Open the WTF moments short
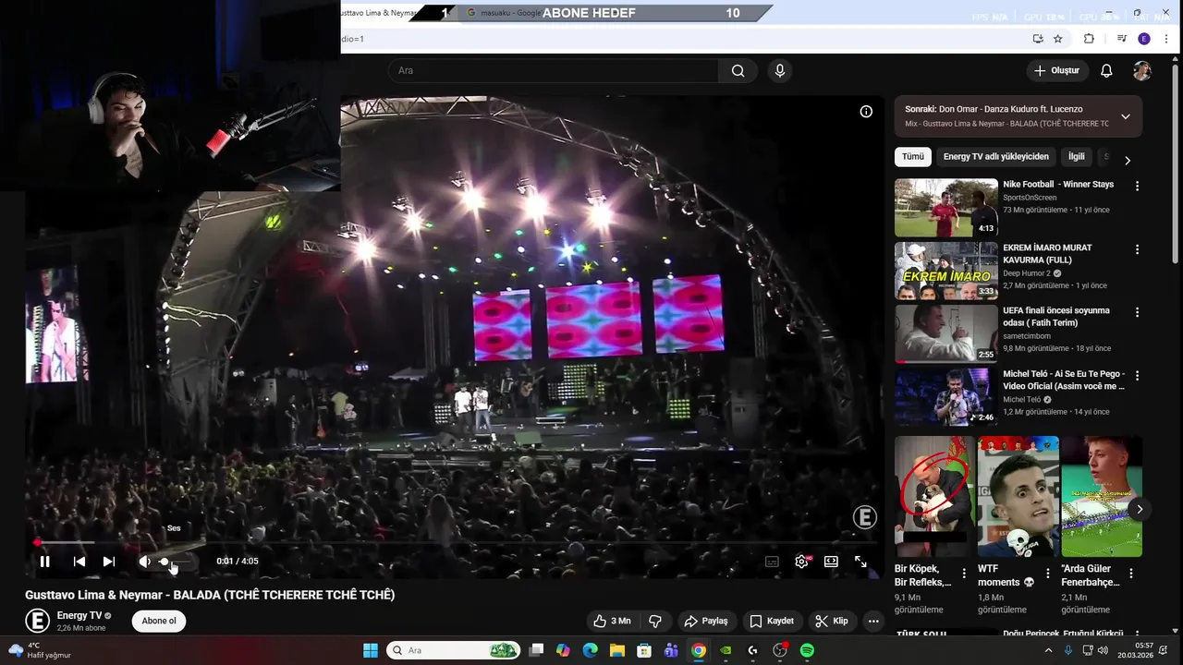Image resolution: width=1183 pixels, height=665 pixels. point(1018,497)
